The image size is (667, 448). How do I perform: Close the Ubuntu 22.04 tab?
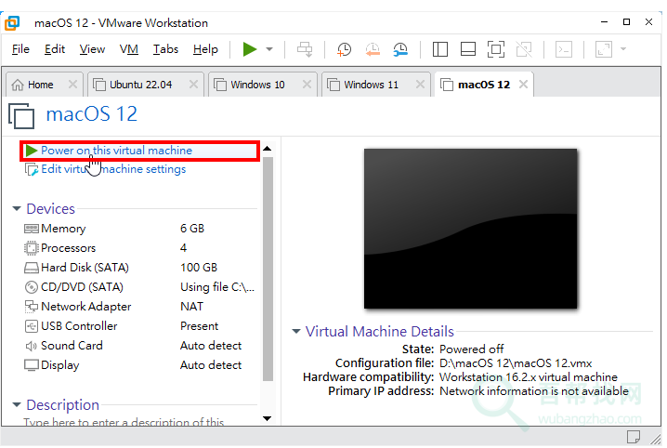pyautogui.click(x=193, y=85)
